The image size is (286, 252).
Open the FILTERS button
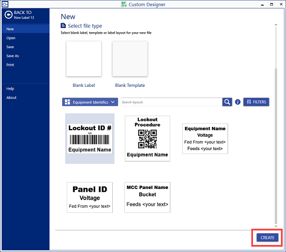(256, 102)
